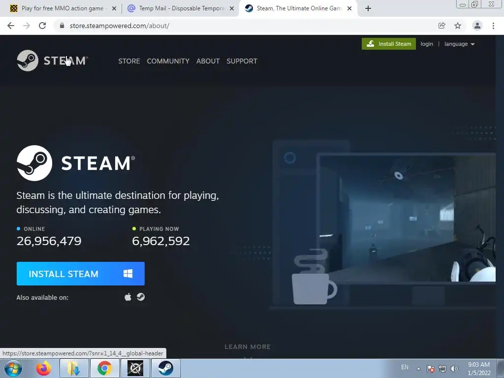Screen dimensions: 504x378
Task: Click the Steam tab favicon
Action: 249,8
